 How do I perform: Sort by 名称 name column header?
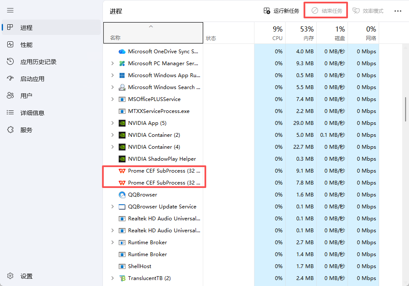tap(153, 32)
